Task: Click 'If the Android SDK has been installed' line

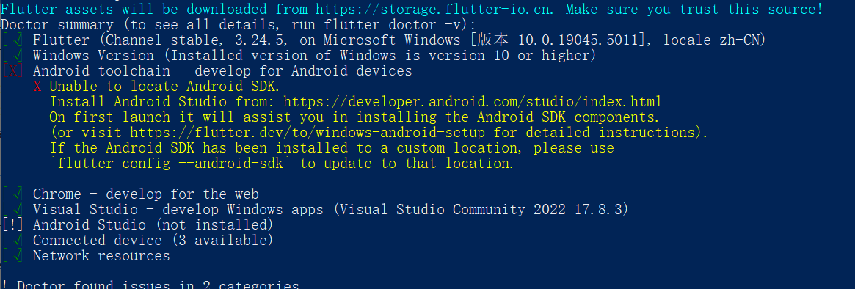Action: (x=332, y=147)
